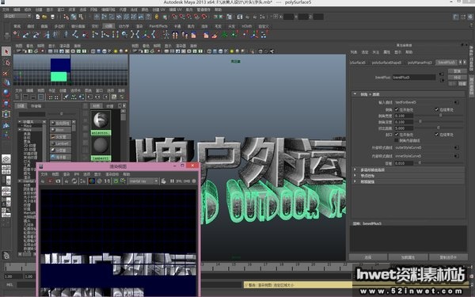Take a snapshot in the Render View toolbar
Viewport: 475px width, 297px height.
click(58, 181)
